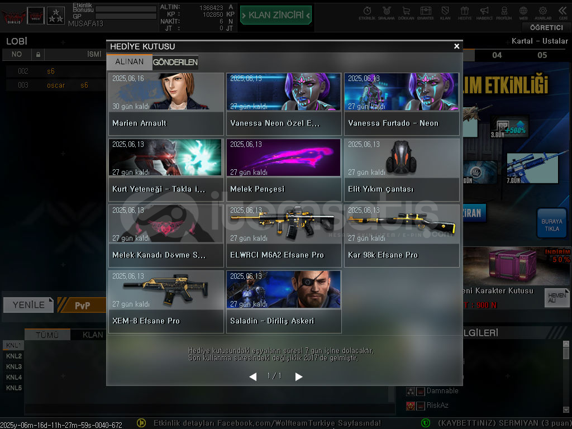572x429 pixels.
Task: Select room 003 oscar in the lobby
Action: tap(56, 85)
